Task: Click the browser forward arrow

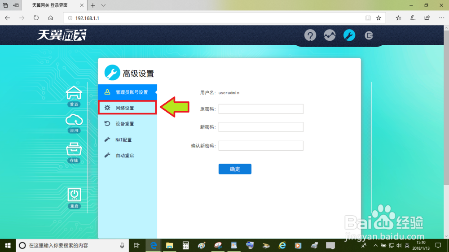Action: click(x=22, y=18)
